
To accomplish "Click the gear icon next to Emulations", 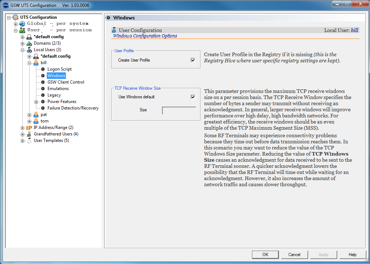I will [43, 89].
